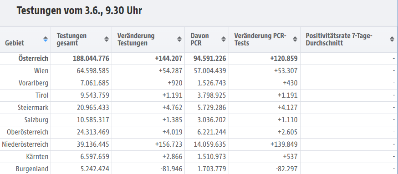Click the Davon PCR header label
Viewport: 398px width, 174px height.
200,39
